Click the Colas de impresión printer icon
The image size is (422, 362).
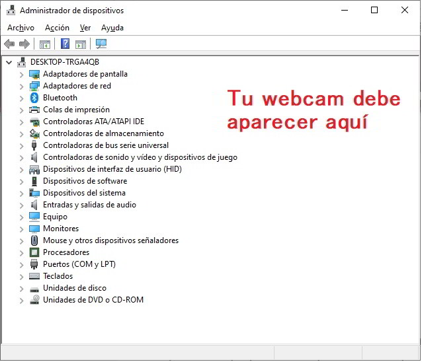pyautogui.click(x=34, y=110)
